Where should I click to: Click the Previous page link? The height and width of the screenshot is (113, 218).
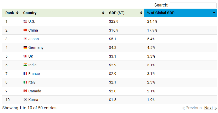(193, 108)
